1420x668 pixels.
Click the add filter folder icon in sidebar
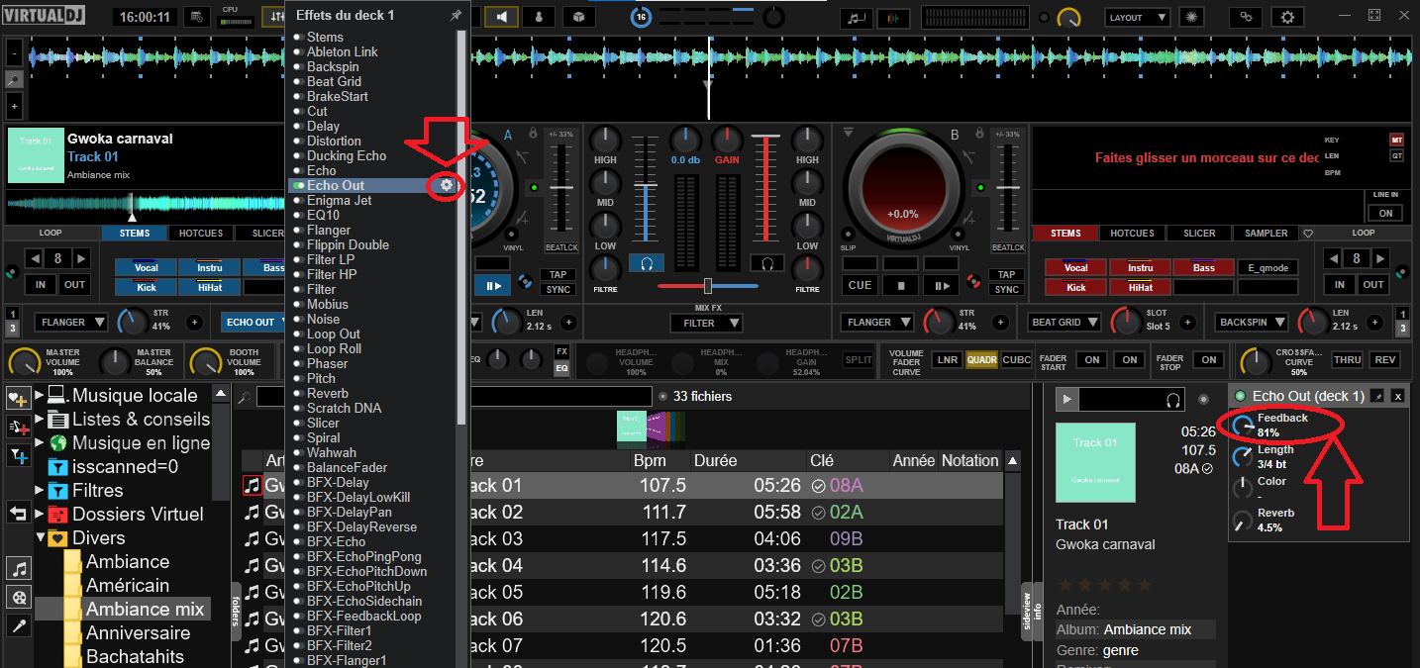coord(18,455)
